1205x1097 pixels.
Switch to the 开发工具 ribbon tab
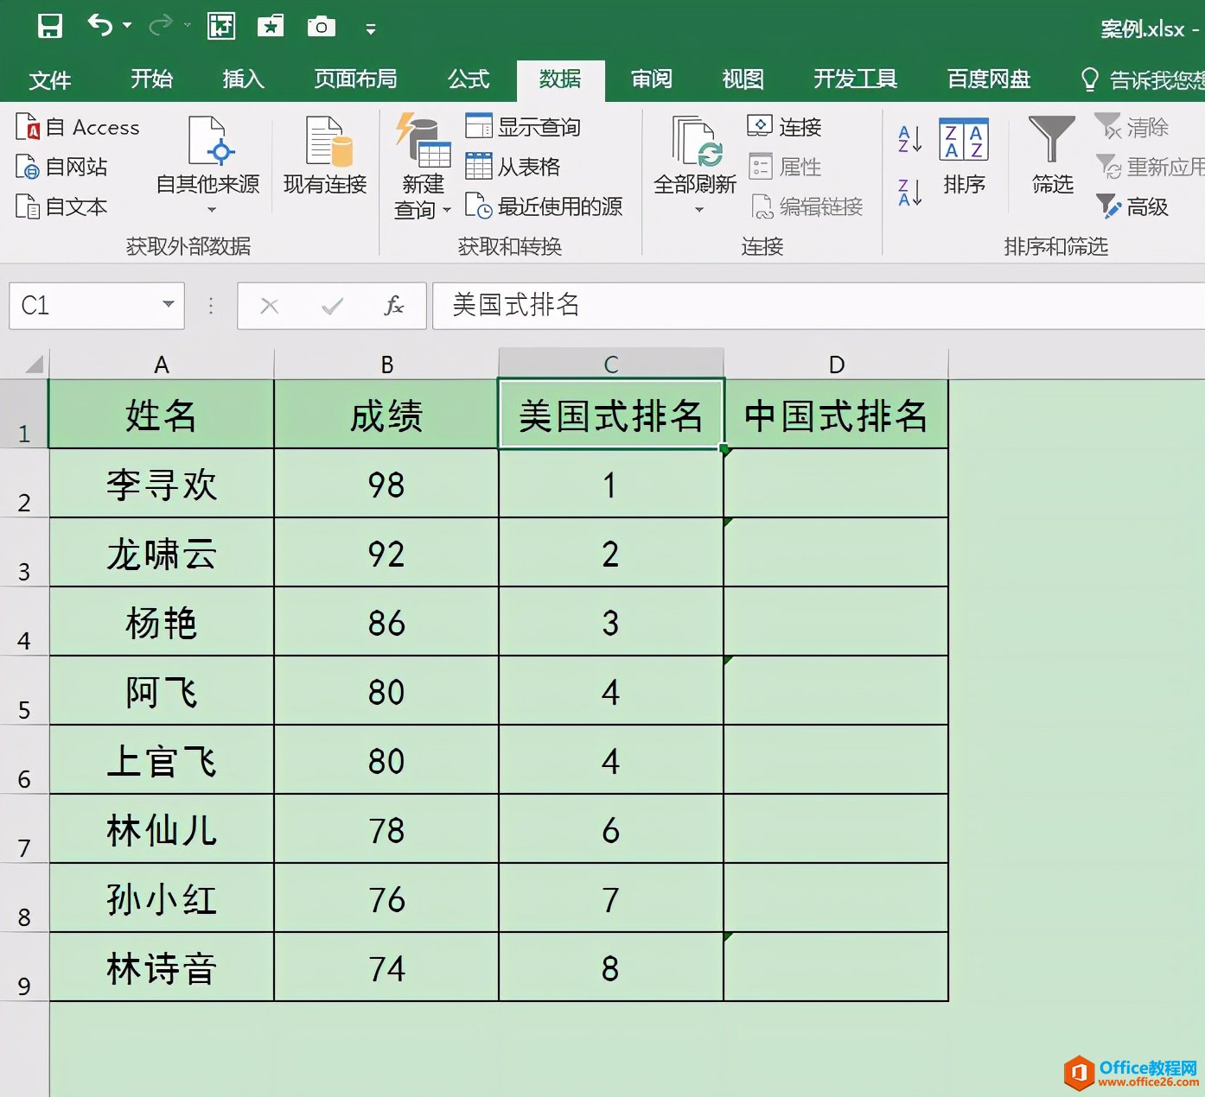click(855, 79)
